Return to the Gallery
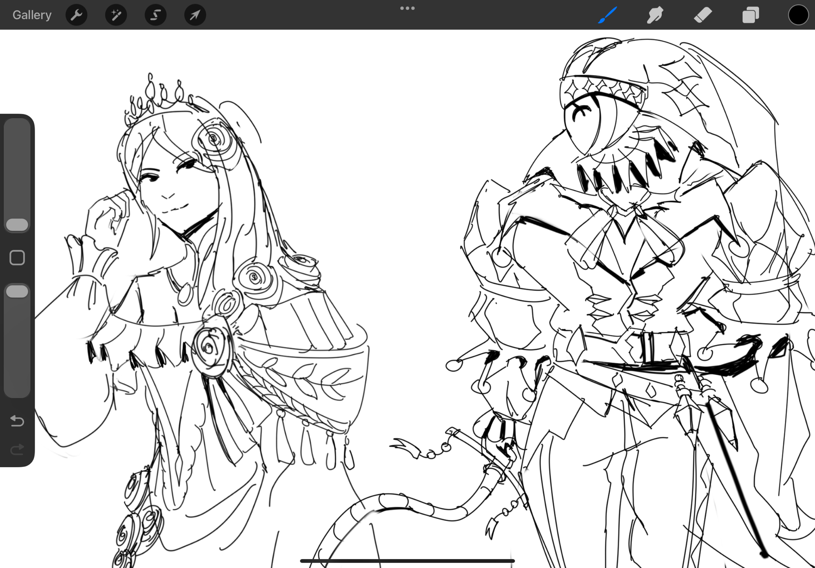The width and height of the screenshot is (815, 568). 32,15
